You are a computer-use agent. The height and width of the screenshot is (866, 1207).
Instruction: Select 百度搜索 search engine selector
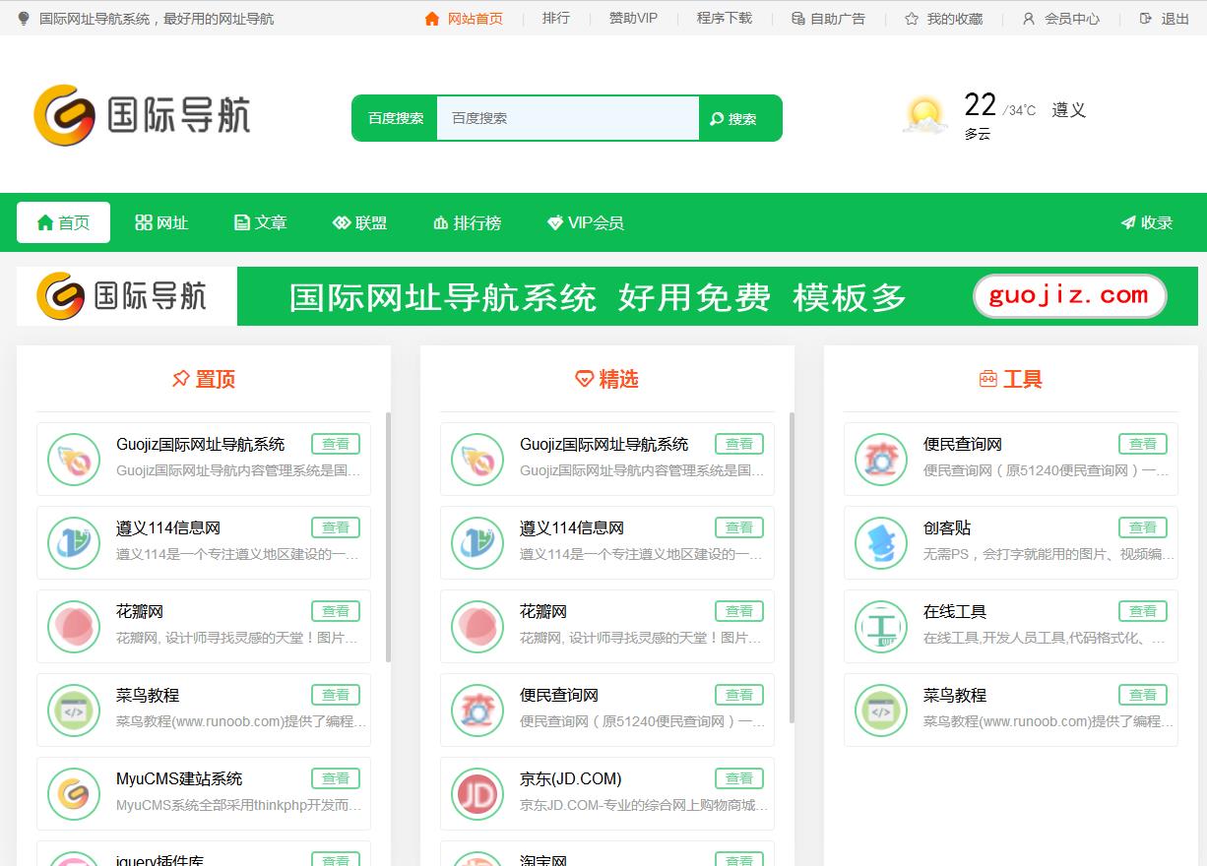[396, 118]
